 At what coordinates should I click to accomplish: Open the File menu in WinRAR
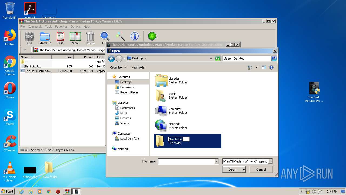tap(22, 27)
